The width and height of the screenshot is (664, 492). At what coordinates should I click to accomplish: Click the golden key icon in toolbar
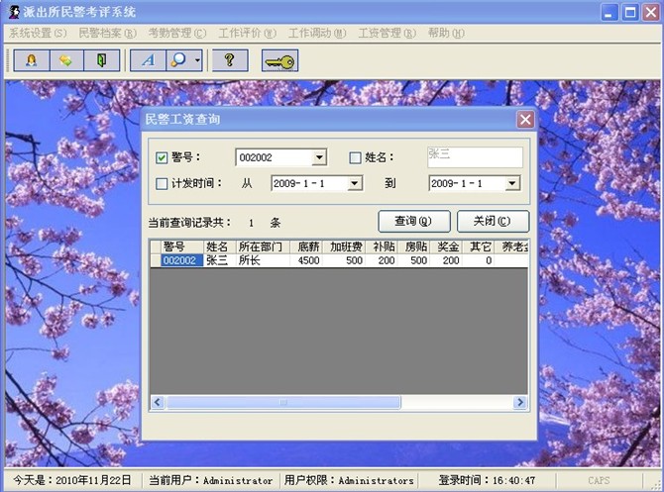tap(278, 61)
